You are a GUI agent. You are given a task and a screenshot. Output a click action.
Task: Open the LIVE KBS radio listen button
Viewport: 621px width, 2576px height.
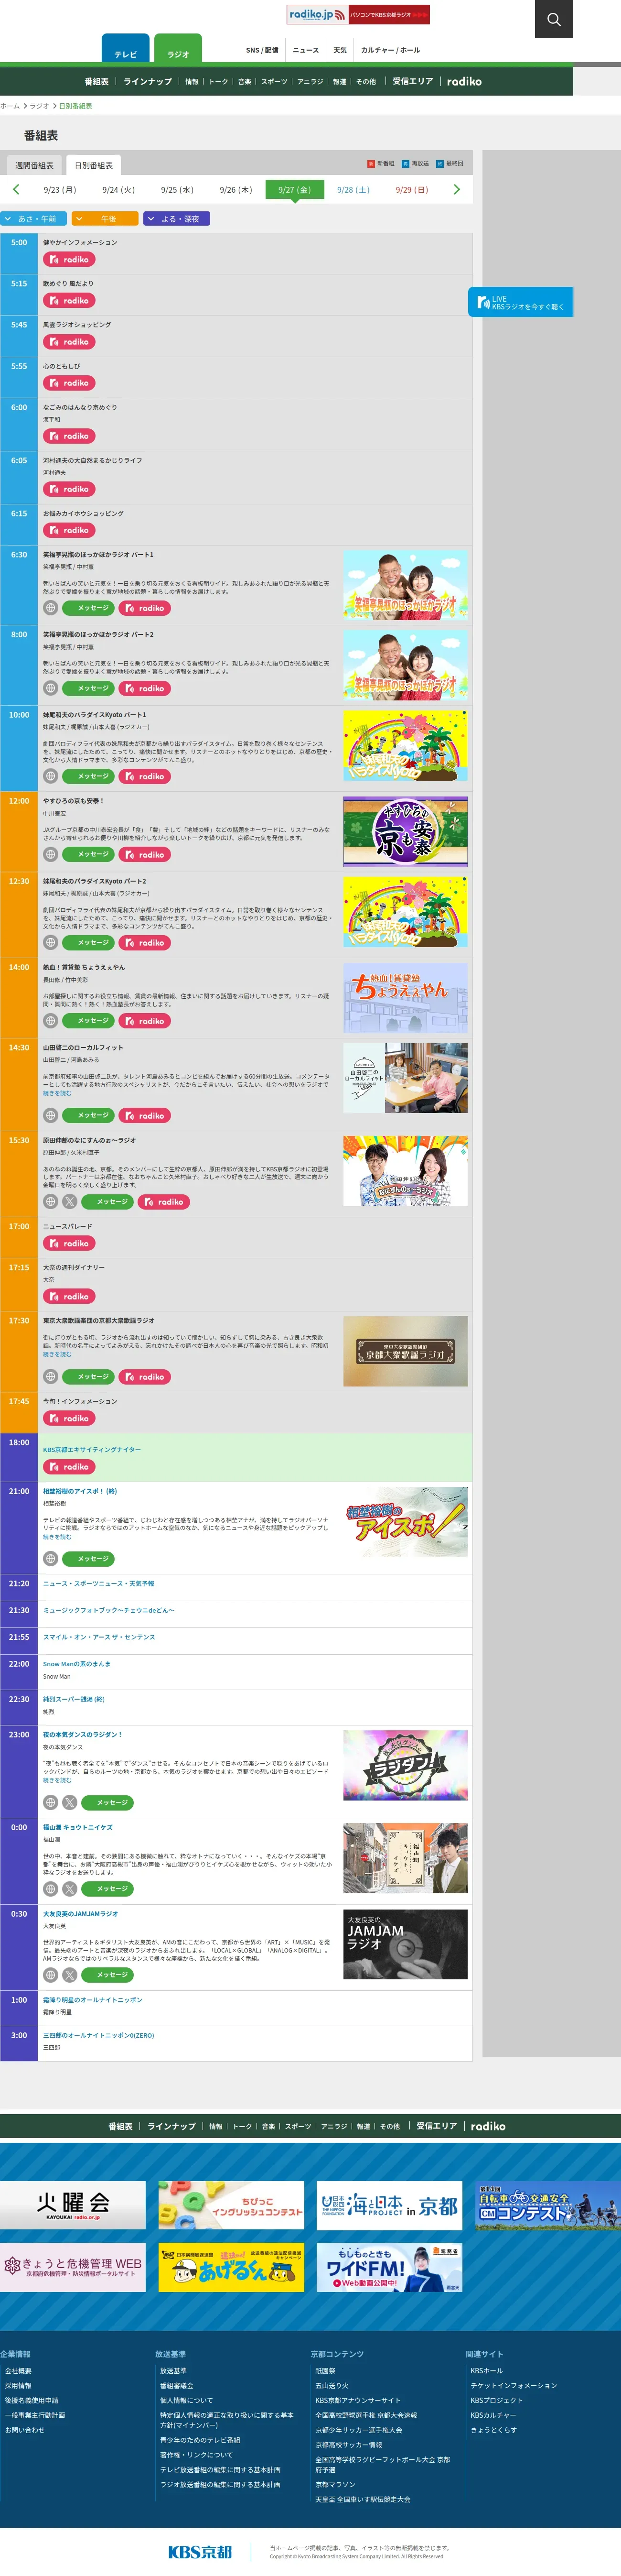click(x=520, y=302)
